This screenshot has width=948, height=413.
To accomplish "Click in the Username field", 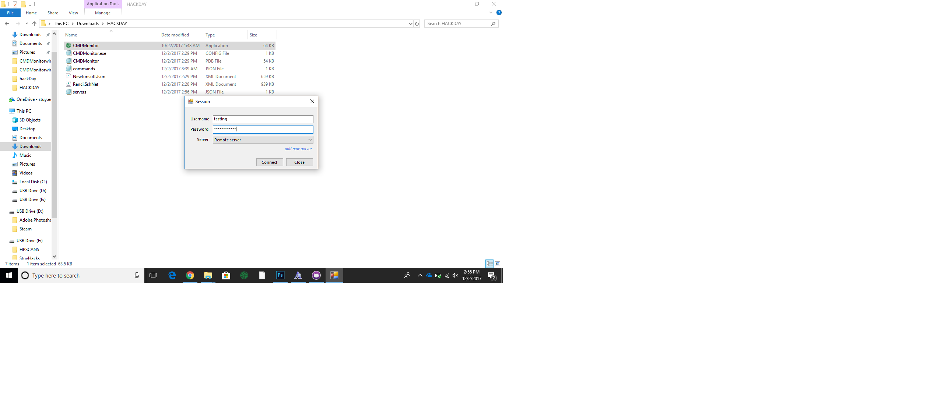I will [x=263, y=119].
